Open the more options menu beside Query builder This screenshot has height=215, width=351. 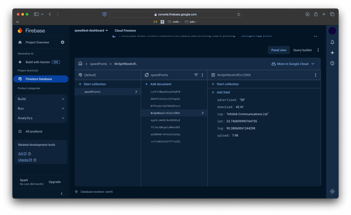pyautogui.click(x=318, y=50)
